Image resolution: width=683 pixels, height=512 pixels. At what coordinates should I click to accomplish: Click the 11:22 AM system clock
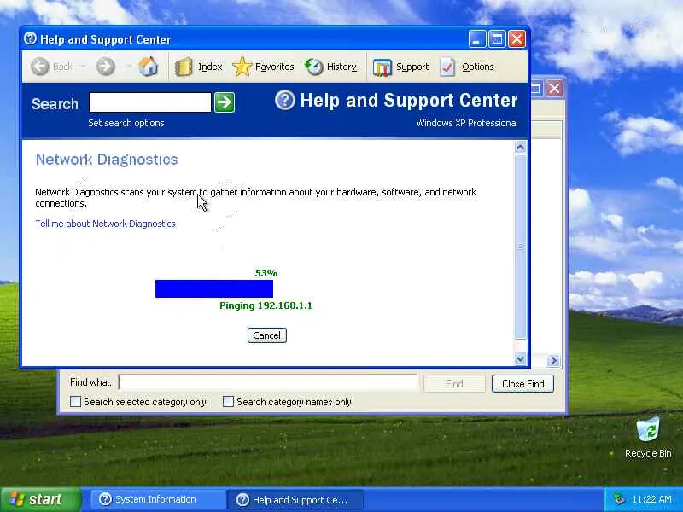(651, 499)
